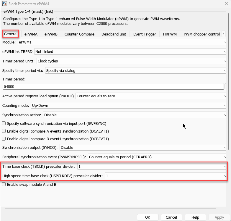Switch to the ePWMB tab
Viewport: 231px width, 221px height.
(51, 34)
